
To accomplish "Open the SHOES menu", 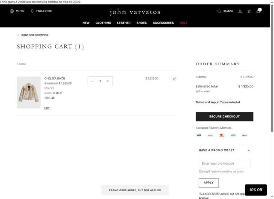I will pyautogui.click(x=142, y=23).
